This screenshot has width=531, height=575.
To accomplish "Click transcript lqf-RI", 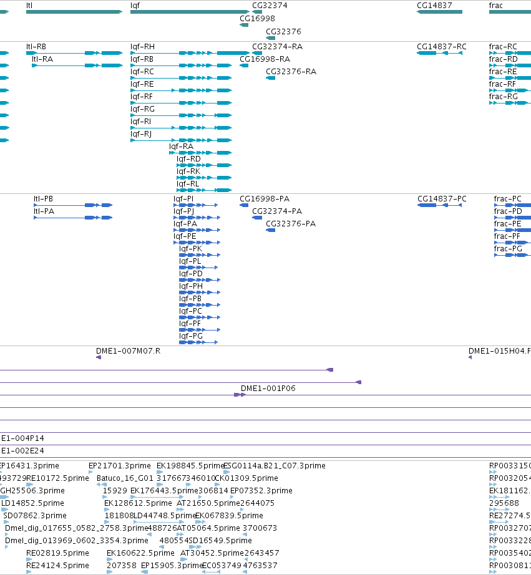I will (x=140, y=122).
